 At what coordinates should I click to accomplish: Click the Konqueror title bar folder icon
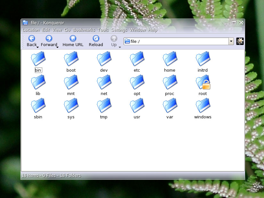click(x=25, y=23)
